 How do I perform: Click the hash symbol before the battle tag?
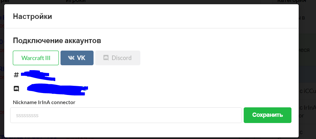tap(16, 75)
